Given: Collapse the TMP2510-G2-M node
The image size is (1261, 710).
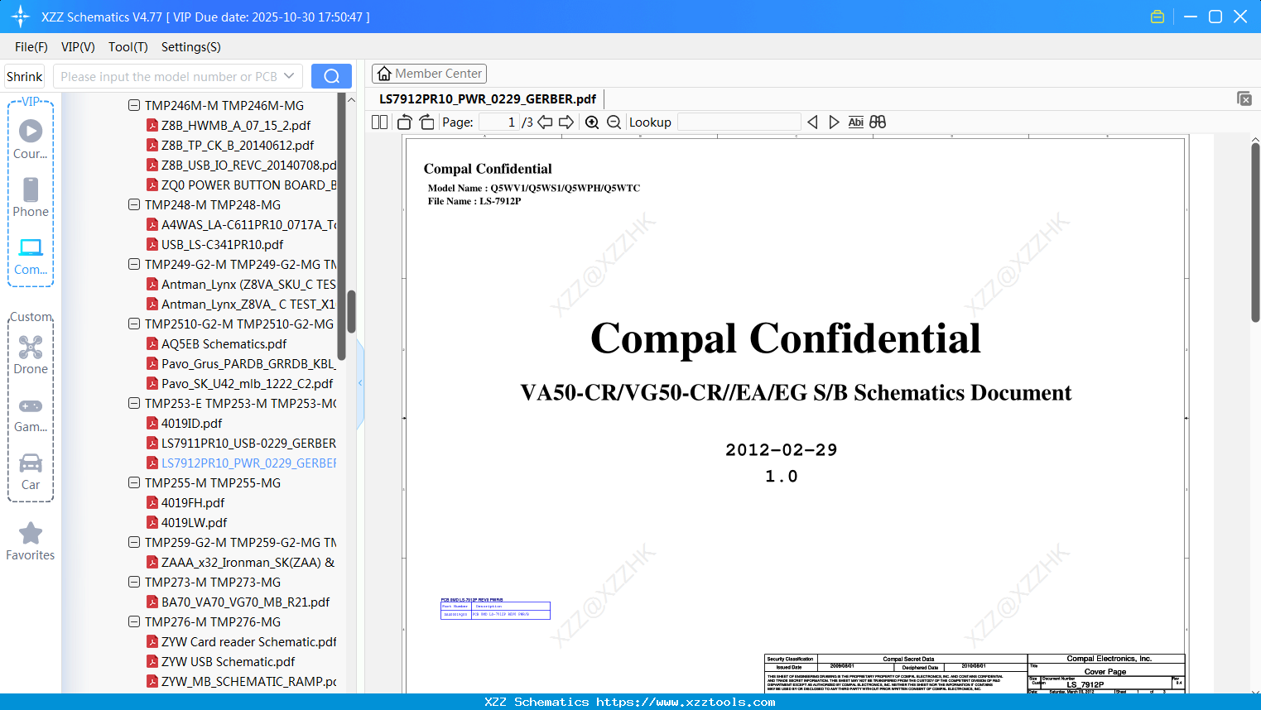Looking at the screenshot, I should (x=134, y=324).
